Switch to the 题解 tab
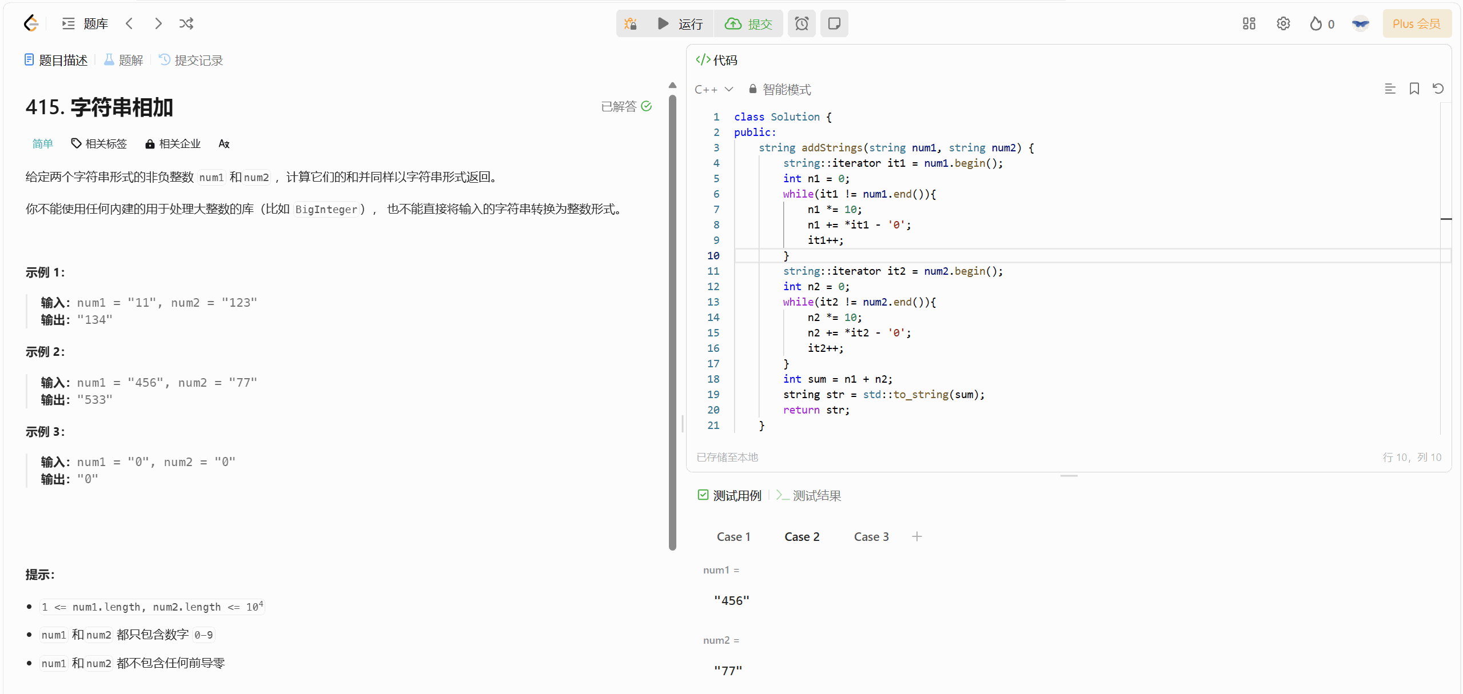1463x694 pixels. 123,60
